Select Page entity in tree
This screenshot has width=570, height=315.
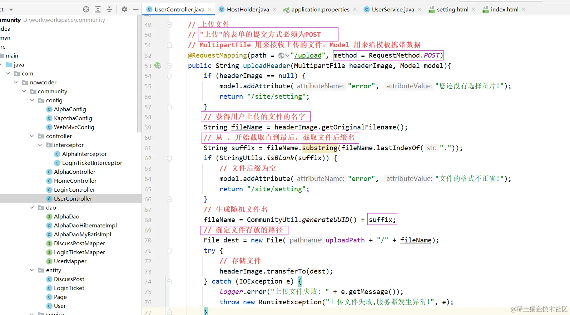(60, 297)
